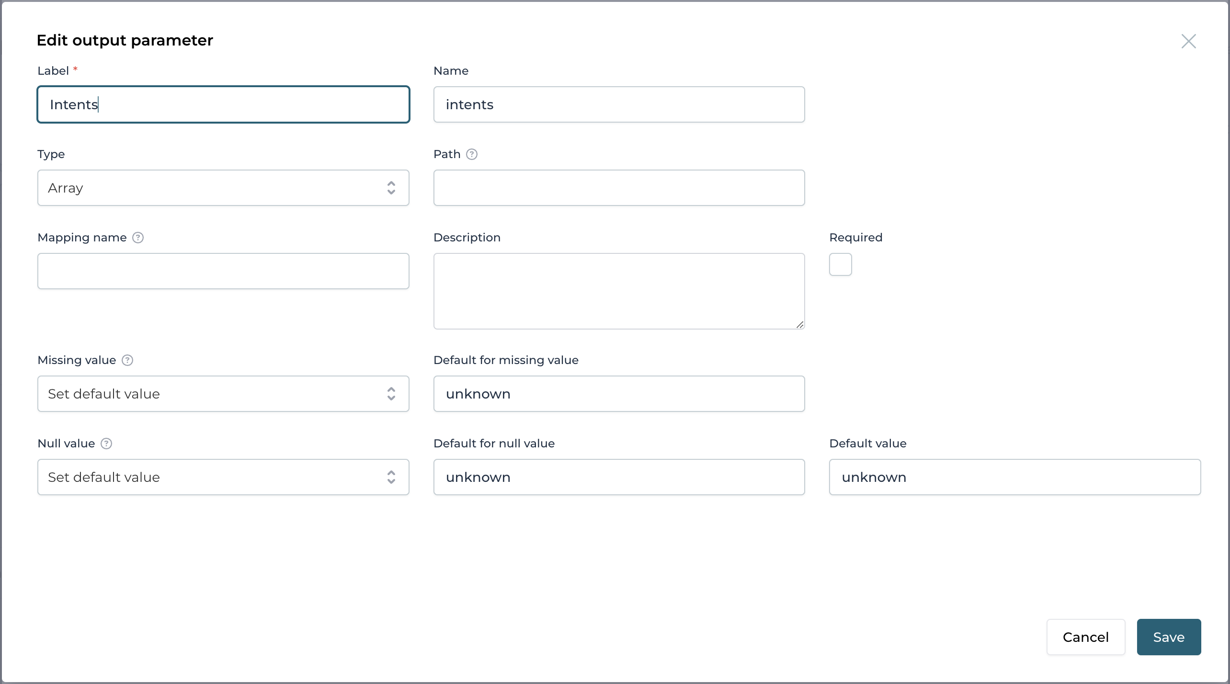Open the Null value dropdown
Viewport: 1230px width, 684px height.
coord(211,477)
